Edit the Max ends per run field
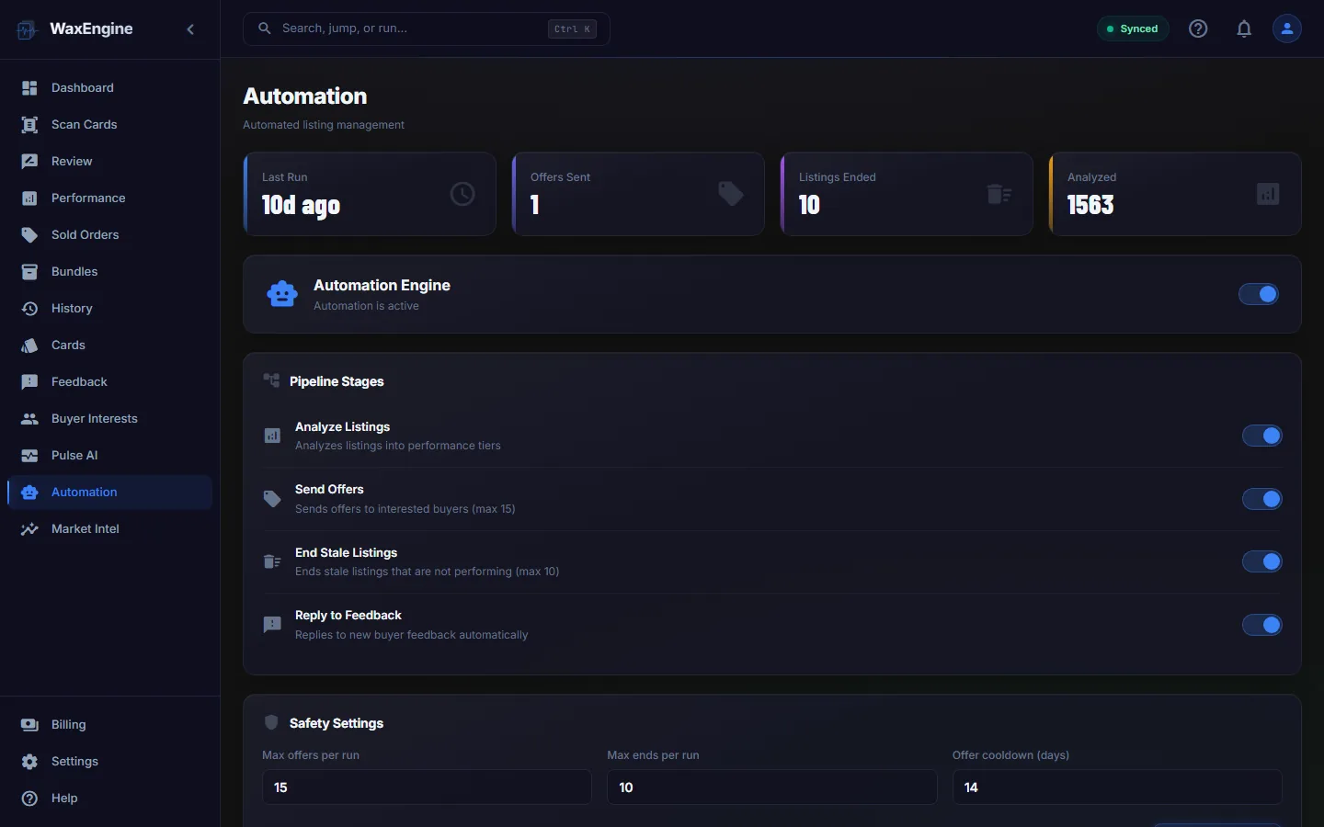The height and width of the screenshot is (827, 1324). (772, 787)
